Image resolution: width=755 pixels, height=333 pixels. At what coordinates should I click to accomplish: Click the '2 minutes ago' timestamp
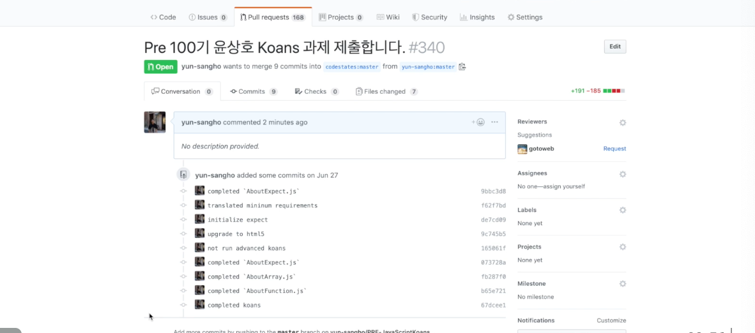(285, 122)
